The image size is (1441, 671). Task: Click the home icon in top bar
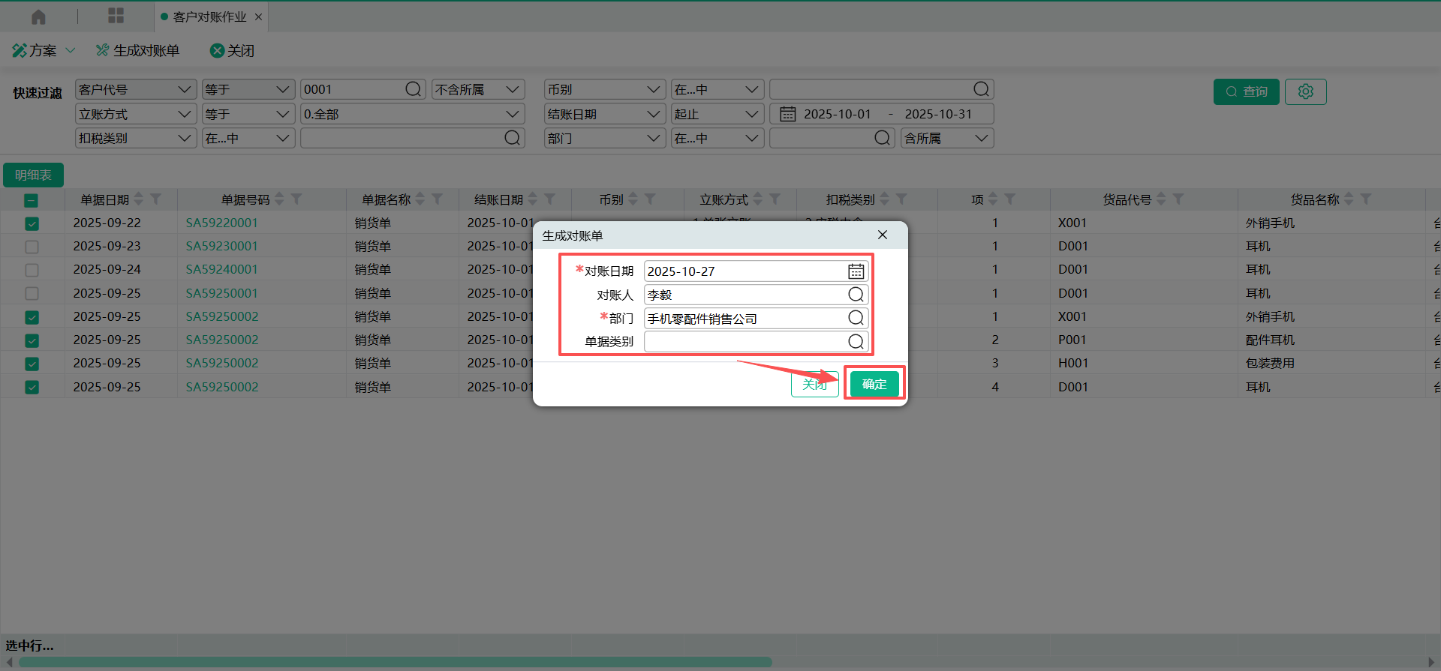(38, 16)
